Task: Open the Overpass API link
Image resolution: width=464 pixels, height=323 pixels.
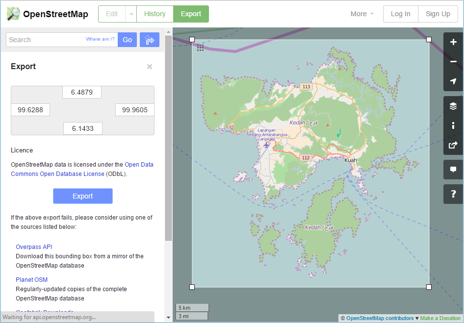Action: point(34,247)
